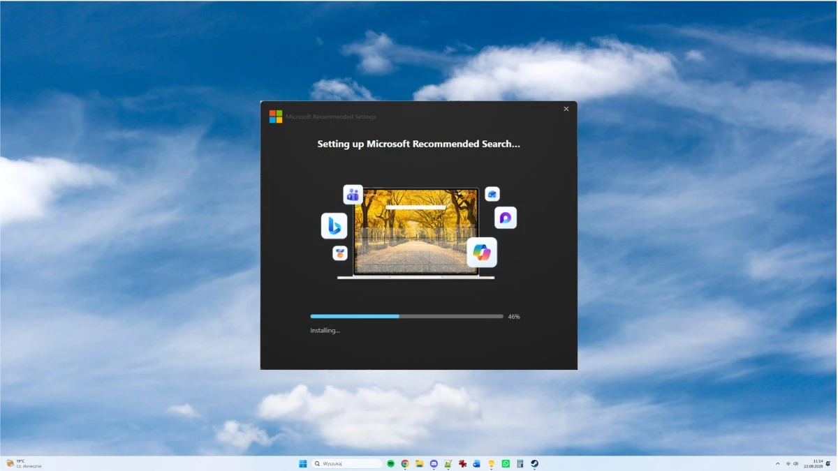Click the "Setting up Microsoft Recommended Search..." heading
Screen dimensions: 838x471
point(419,144)
